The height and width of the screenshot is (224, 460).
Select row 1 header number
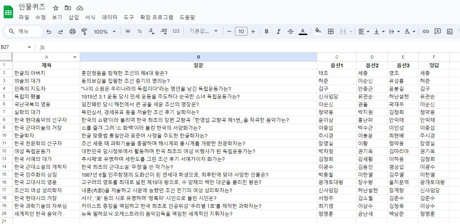coord(6,65)
